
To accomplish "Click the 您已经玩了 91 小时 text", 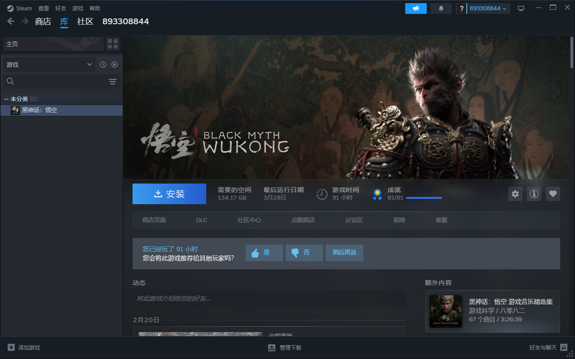I will click(x=170, y=249).
